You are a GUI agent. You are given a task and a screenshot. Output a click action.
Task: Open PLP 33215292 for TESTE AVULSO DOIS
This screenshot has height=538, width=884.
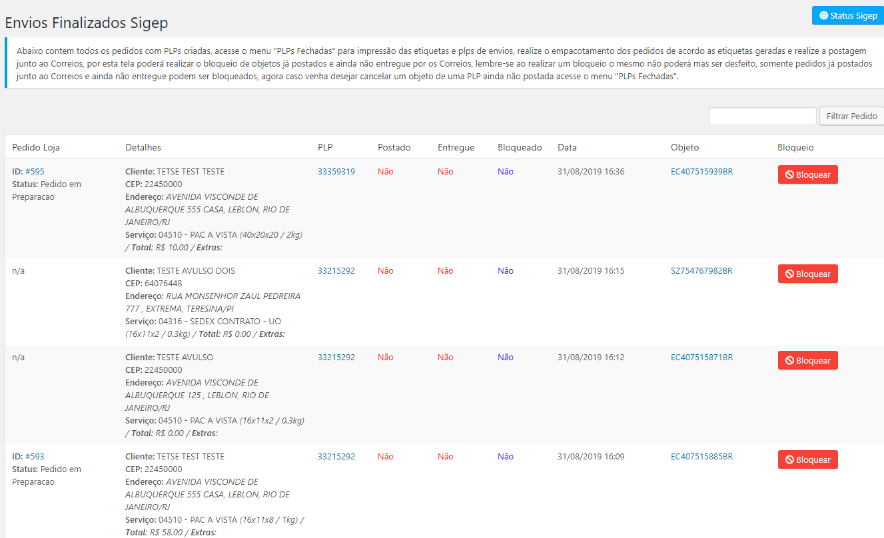coord(336,270)
